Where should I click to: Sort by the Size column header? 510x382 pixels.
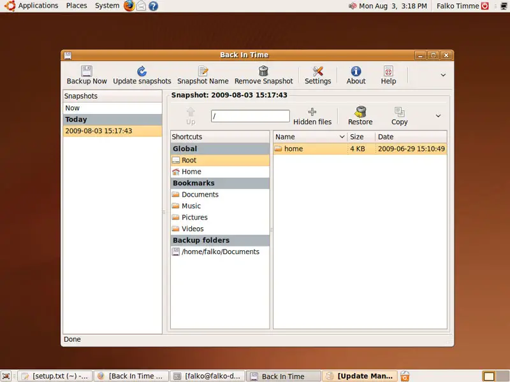point(361,137)
